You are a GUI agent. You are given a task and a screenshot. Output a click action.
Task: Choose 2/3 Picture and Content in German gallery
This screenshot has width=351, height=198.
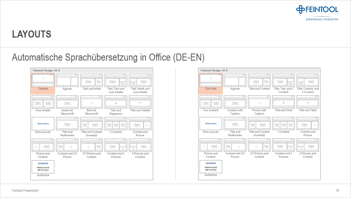[91, 145]
